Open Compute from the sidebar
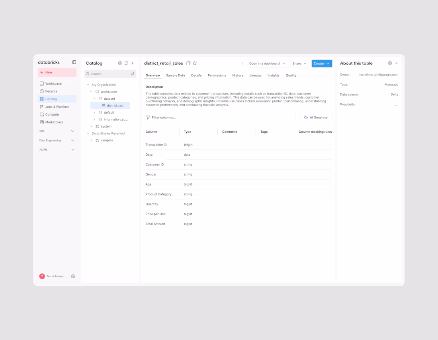Image resolution: width=438 pixels, height=340 pixels. click(x=52, y=114)
